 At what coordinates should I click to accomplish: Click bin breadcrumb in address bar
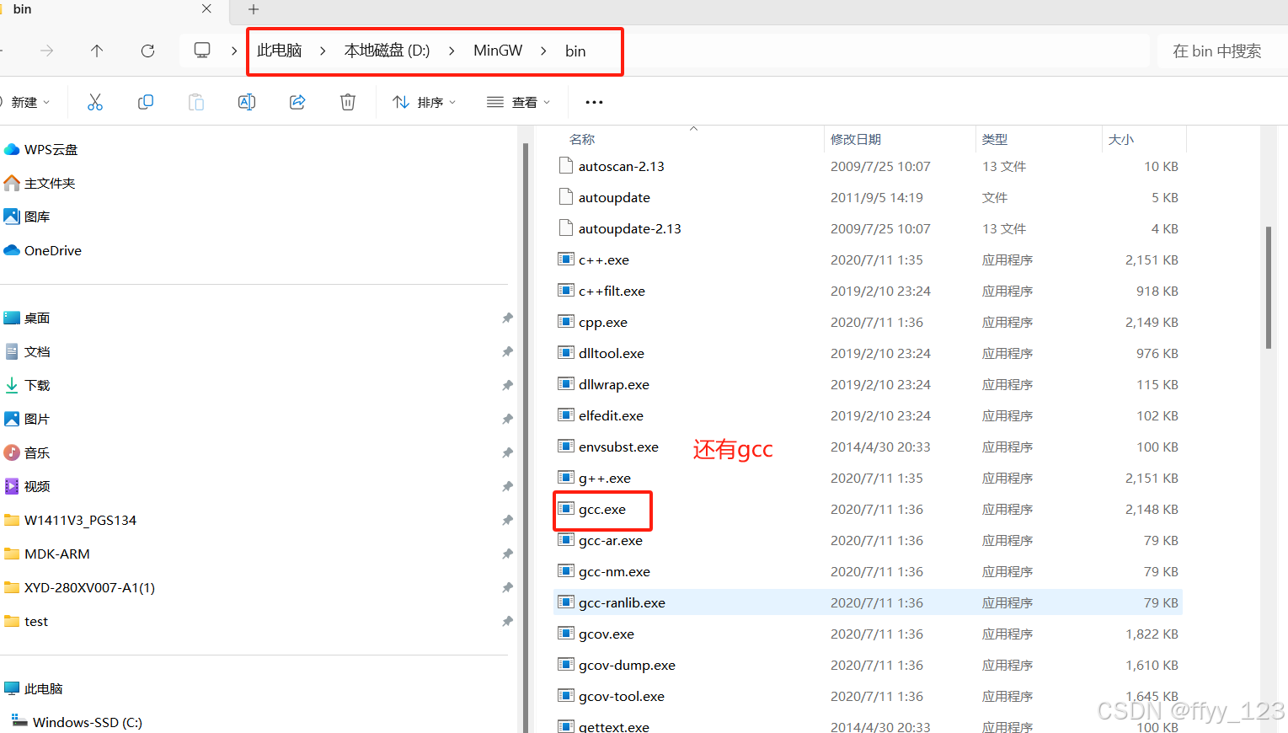pos(575,51)
